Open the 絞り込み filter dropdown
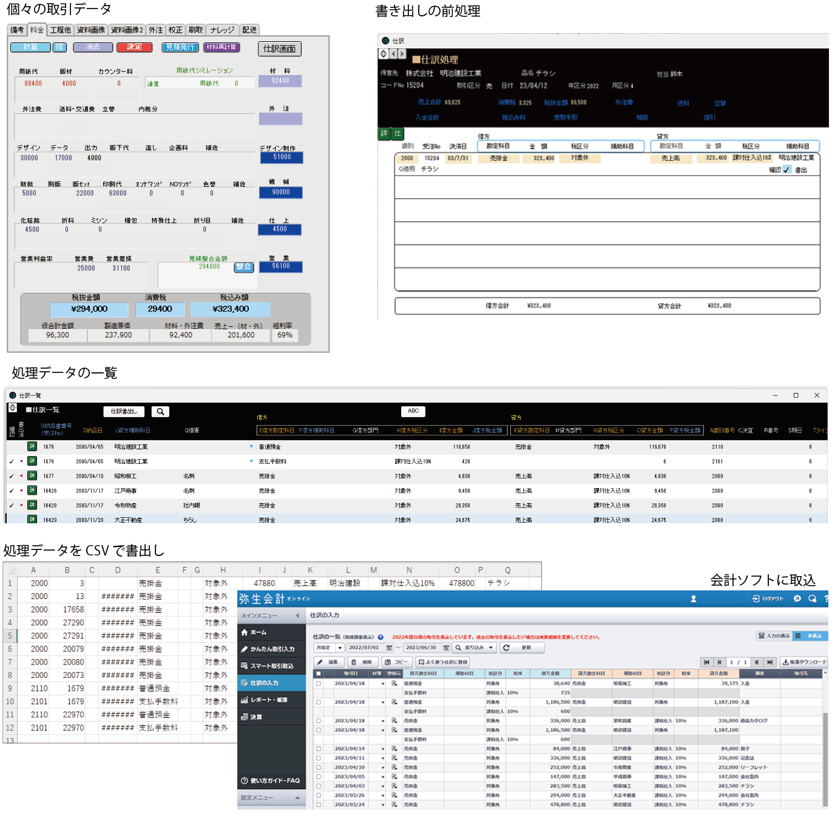The width and height of the screenshot is (832, 818). (475, 648)
